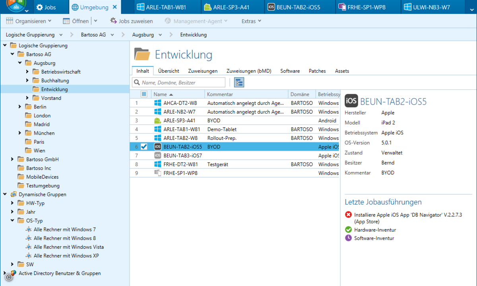Select Alle Rechner mit Windows Vista
The image size is (477, 286).
[69, 247]
